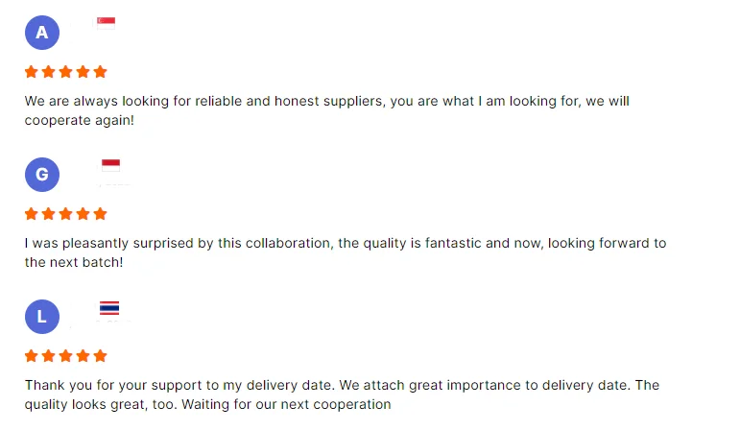This screenshot has width=740, height=430.
Task: Click the purple "L" reviewer avatar
Action: click(41, 317)
